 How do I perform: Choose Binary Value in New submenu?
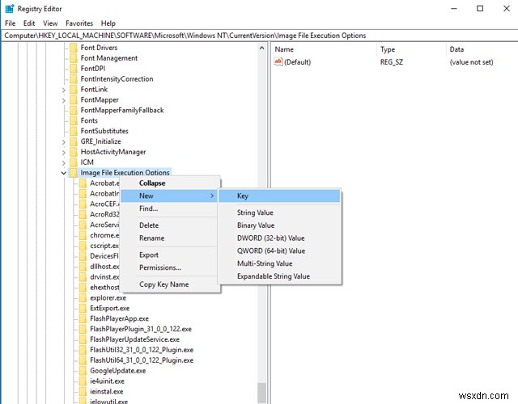279,225
